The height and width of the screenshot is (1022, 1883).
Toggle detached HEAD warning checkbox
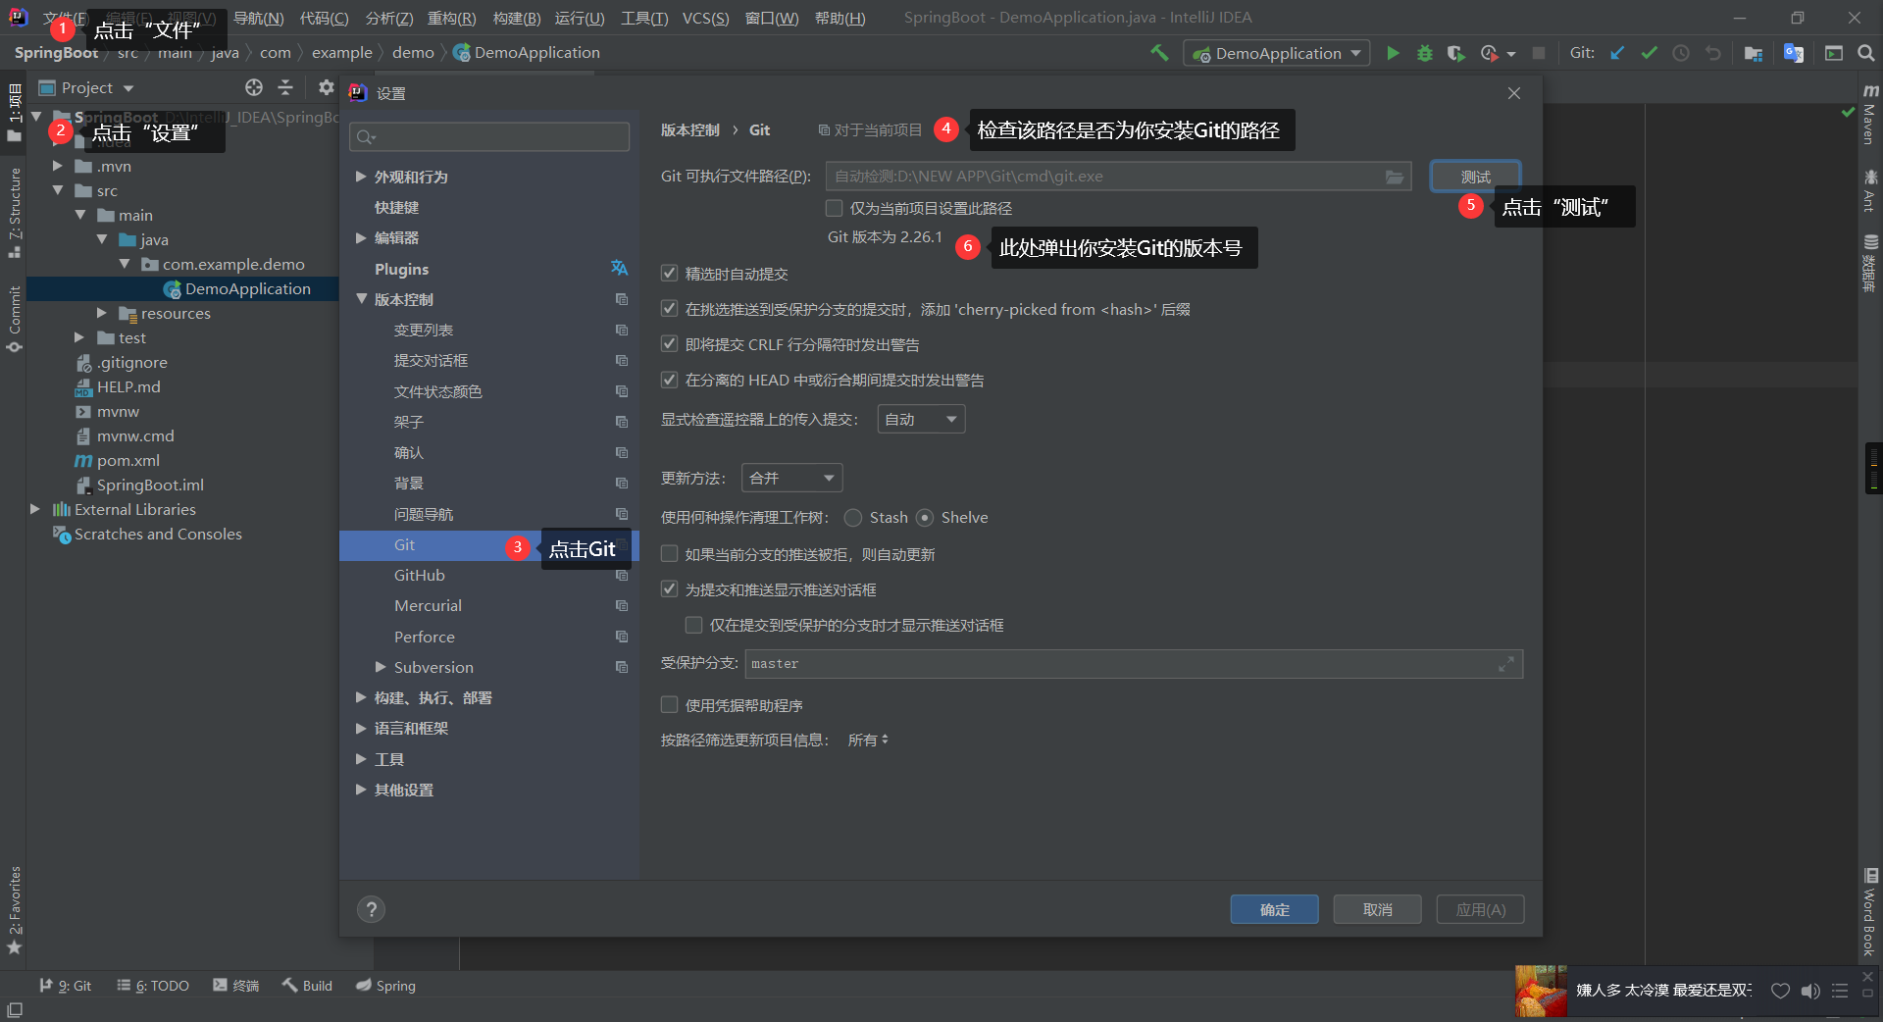[669, 380]
